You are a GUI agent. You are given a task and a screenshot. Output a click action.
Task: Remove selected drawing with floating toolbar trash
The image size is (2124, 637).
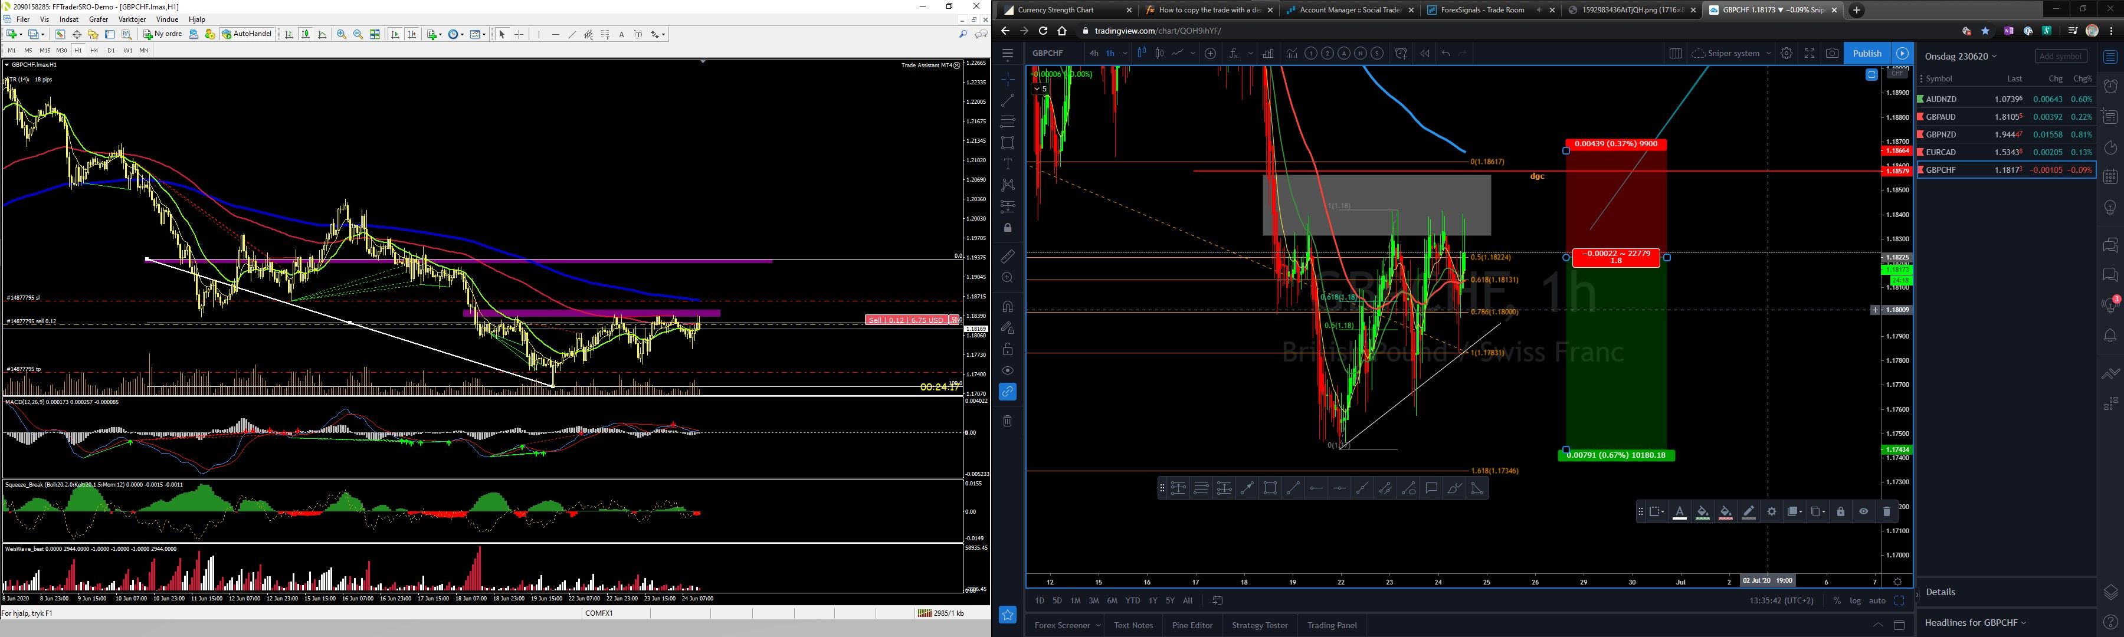(1887, 512)
